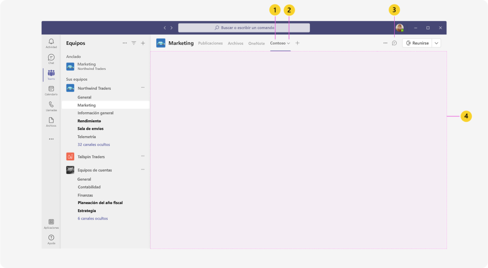
Task: Click the Equipos de cuentas team avatar
Action: tap(70, 170)
